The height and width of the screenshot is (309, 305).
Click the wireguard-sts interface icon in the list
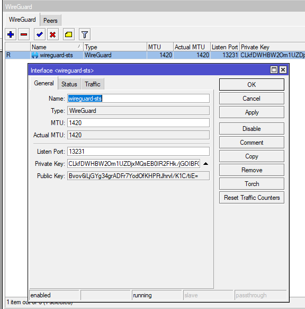[35, 55]
